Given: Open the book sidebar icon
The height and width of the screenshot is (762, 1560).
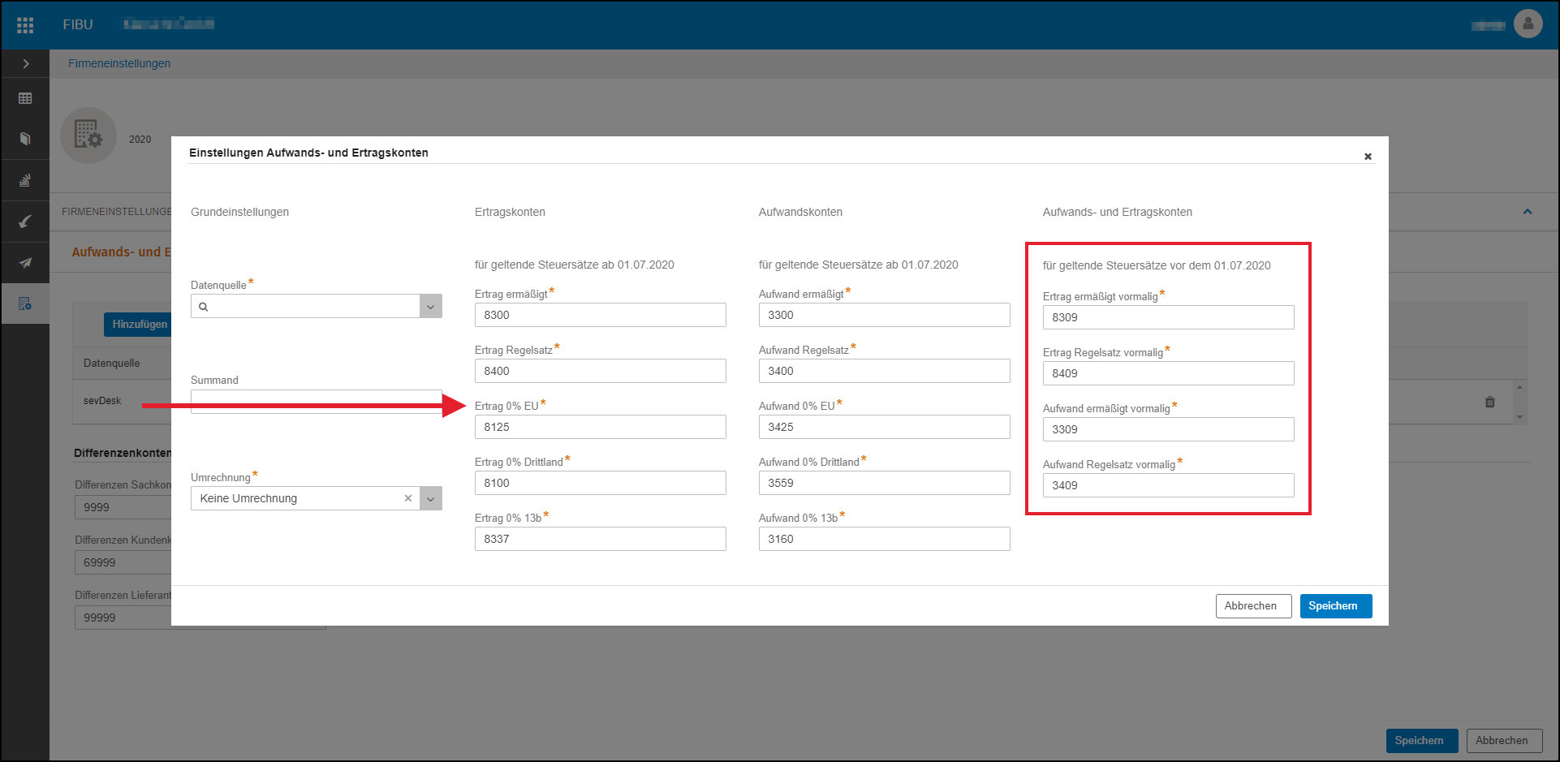Looking at the screenshot, I should (25, 139).
